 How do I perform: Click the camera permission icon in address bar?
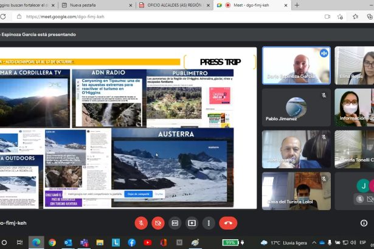pyautogui.click(x=328, y=16)
